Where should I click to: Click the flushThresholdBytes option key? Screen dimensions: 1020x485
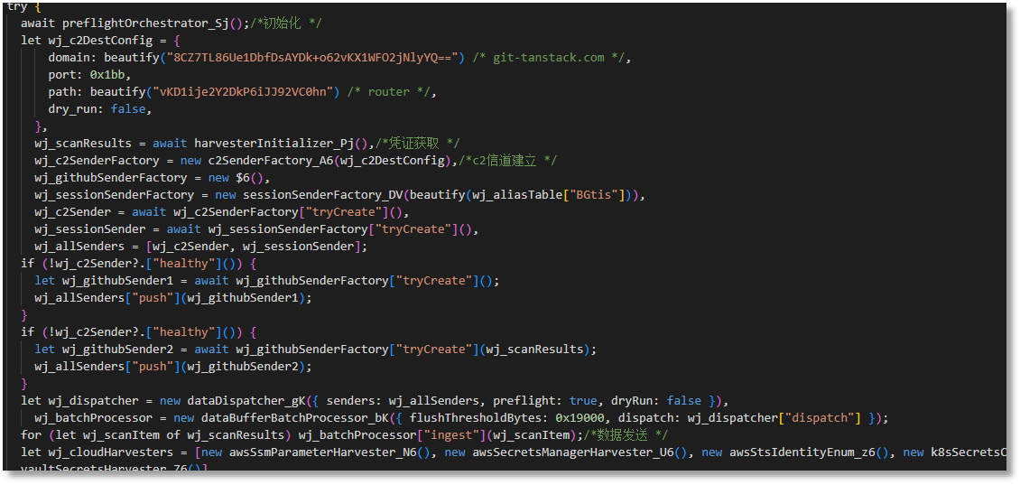pyautogui.click(x=472, y=417)
